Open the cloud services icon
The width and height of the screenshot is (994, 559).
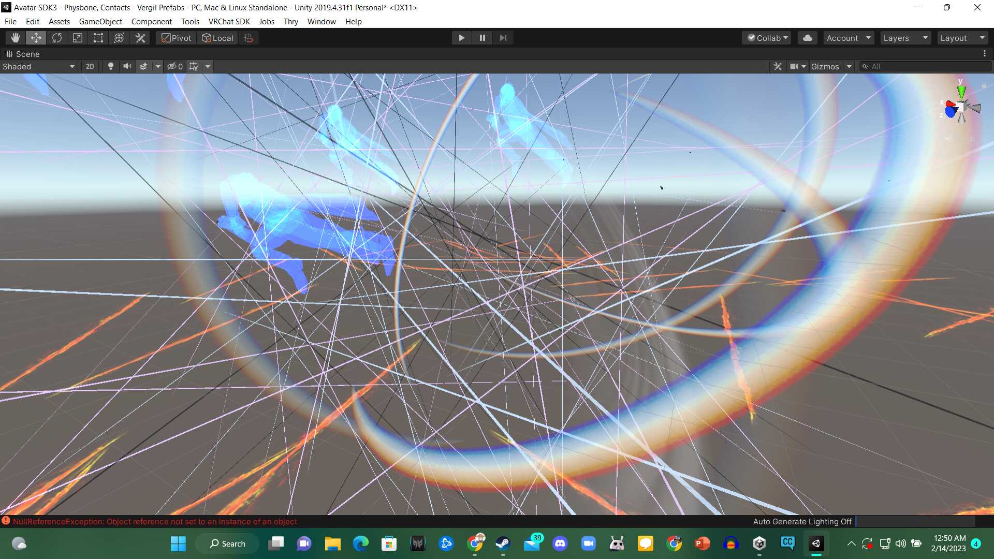pos(807,38)
